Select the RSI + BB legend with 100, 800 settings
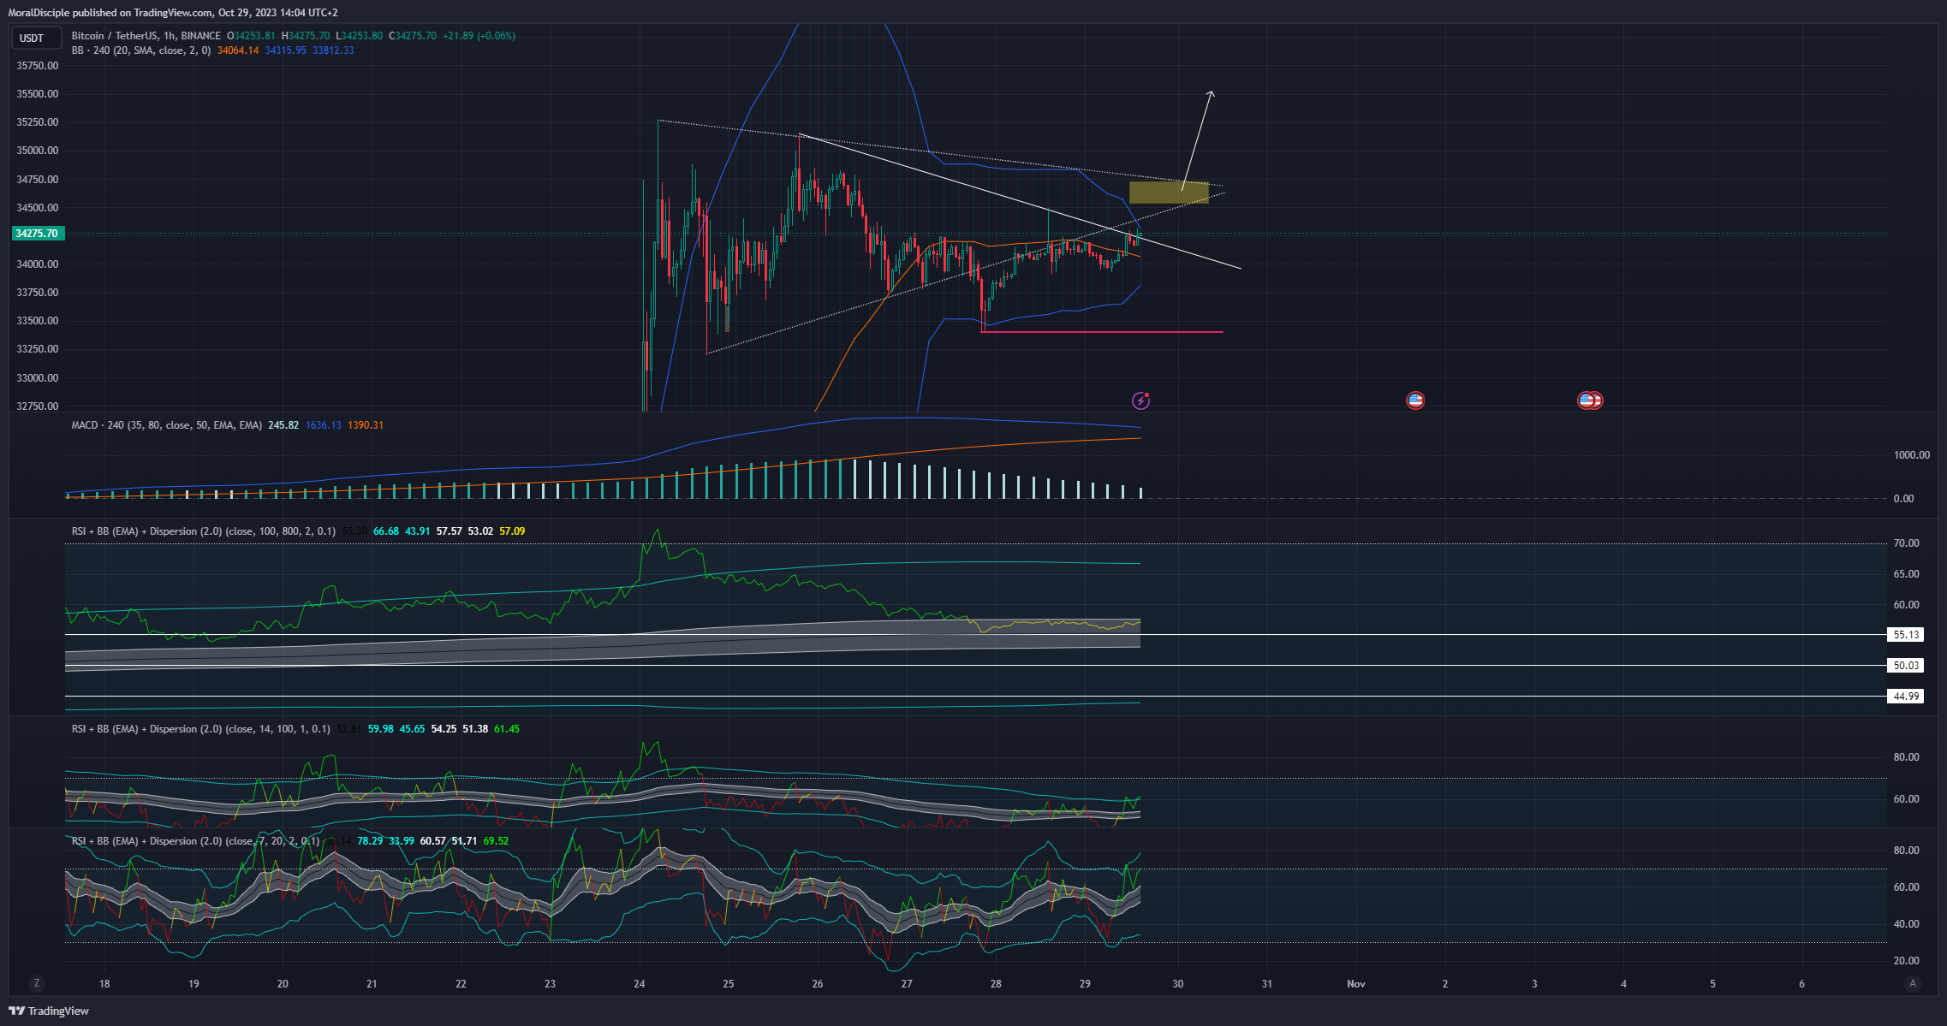 pos(204,531)
